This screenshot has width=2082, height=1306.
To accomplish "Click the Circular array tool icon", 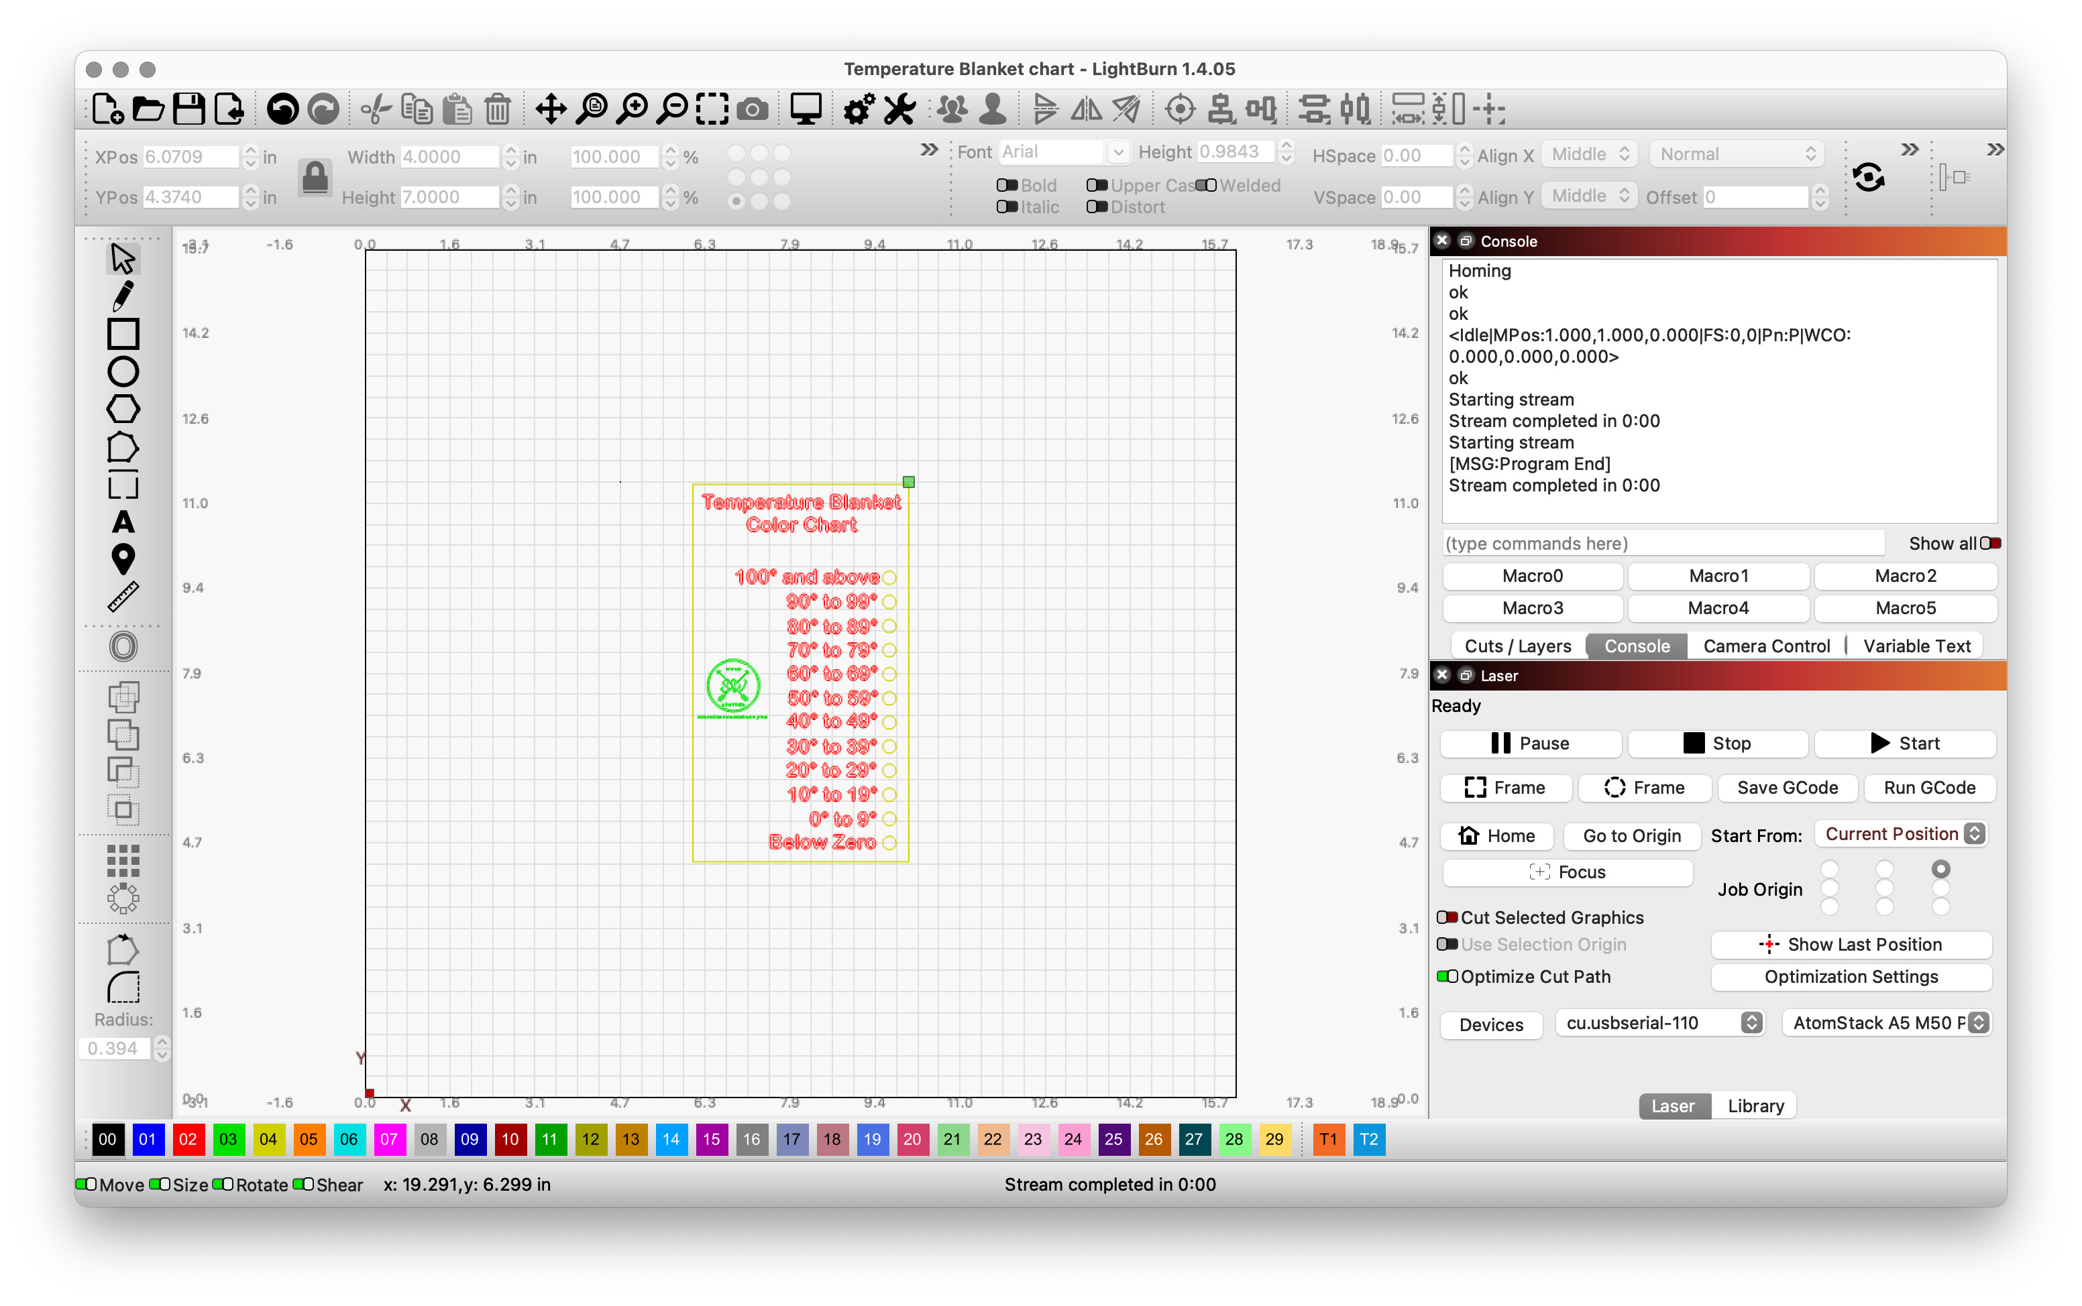I will click(123, 898).
